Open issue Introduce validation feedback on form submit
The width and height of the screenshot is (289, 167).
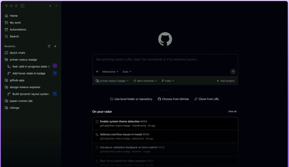[165, 149]
